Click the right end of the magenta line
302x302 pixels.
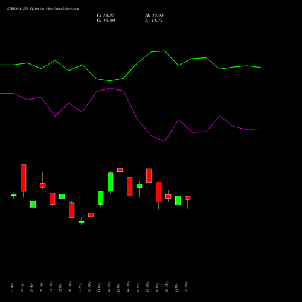(260, 130)
